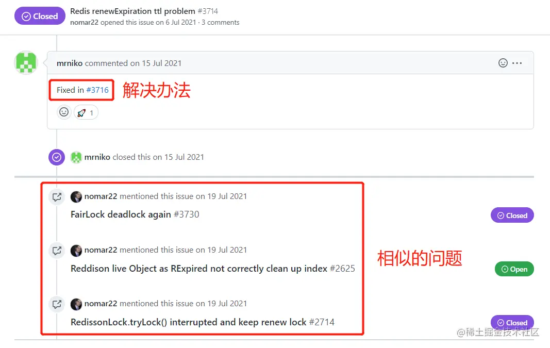Image resolution: width=550 pixels, height=348 pixels.
Task: Click mrniko's small avatar in closed event
Action: click(76, 157)
